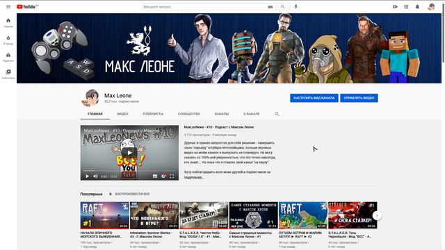Image resolution: width=445 pixels, height=250 pixels.
Task: Open Library in the sidebar
Action: [x=8, y=74]
